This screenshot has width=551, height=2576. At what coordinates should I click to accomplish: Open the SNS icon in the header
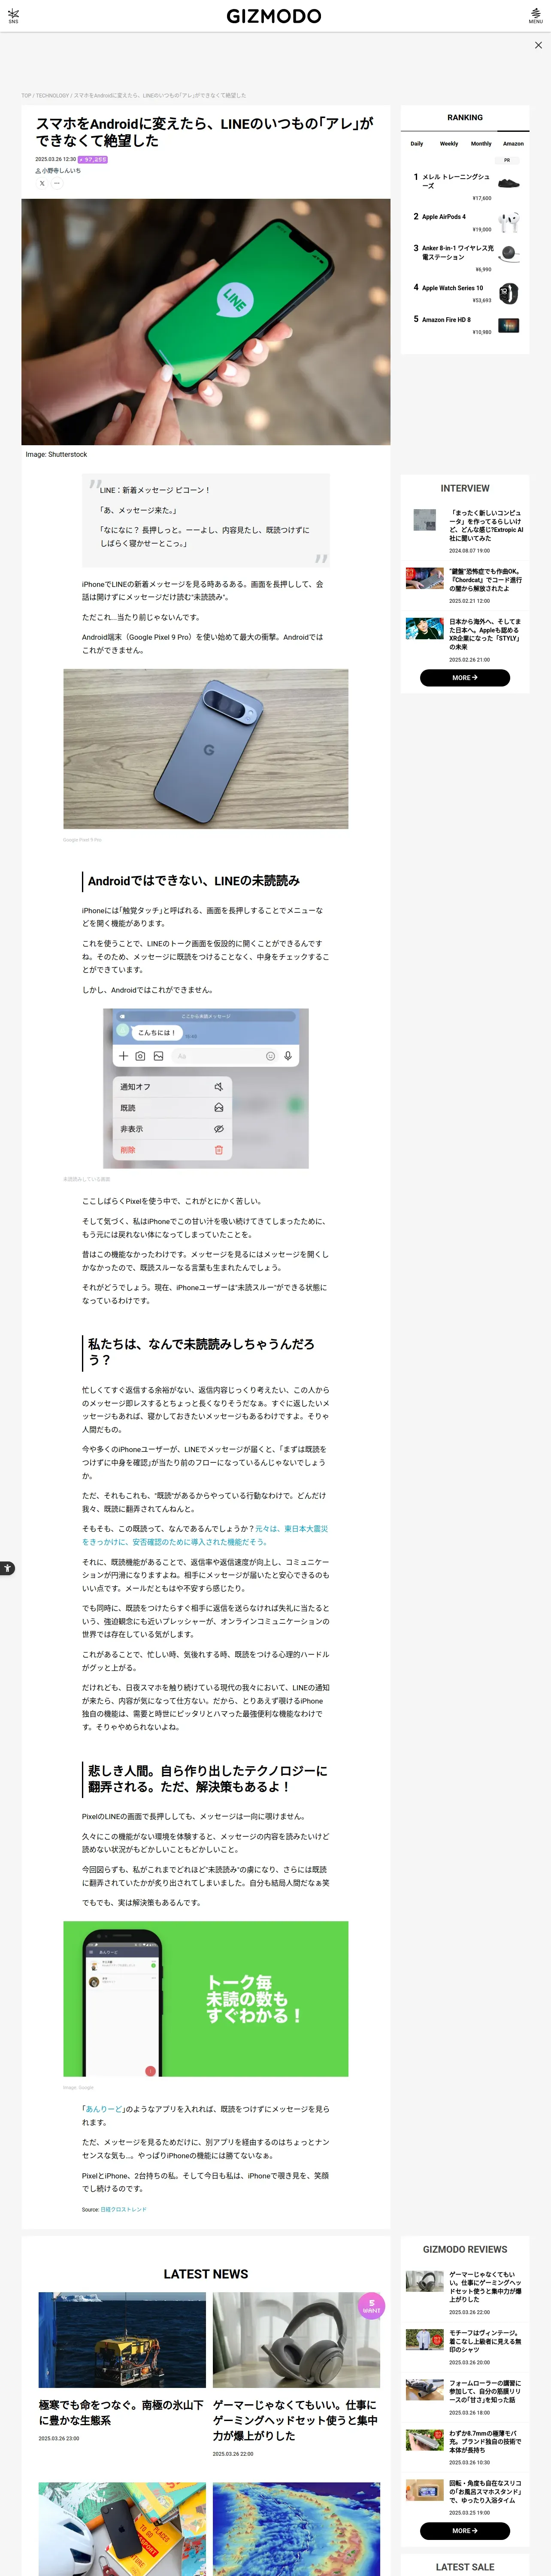[13, 16]
